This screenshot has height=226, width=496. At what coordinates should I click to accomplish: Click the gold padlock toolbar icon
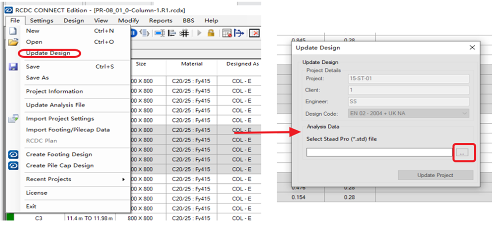pyautogui.click(x=211, y=33)
